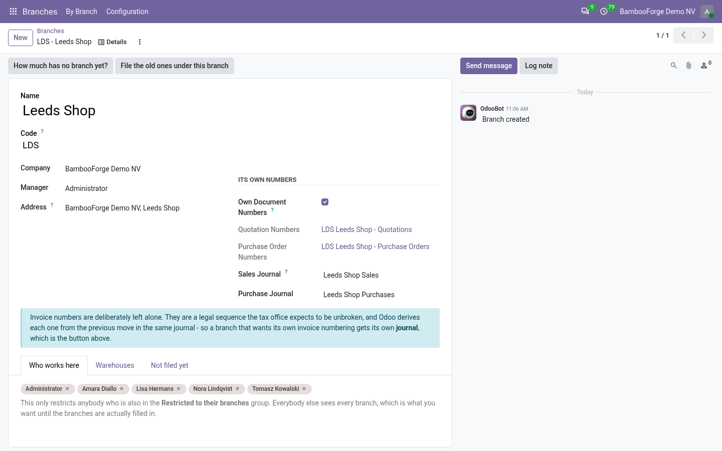The image size is (722, 451).
Task: Open the three-dot actions menu
Action: point(140,42)
